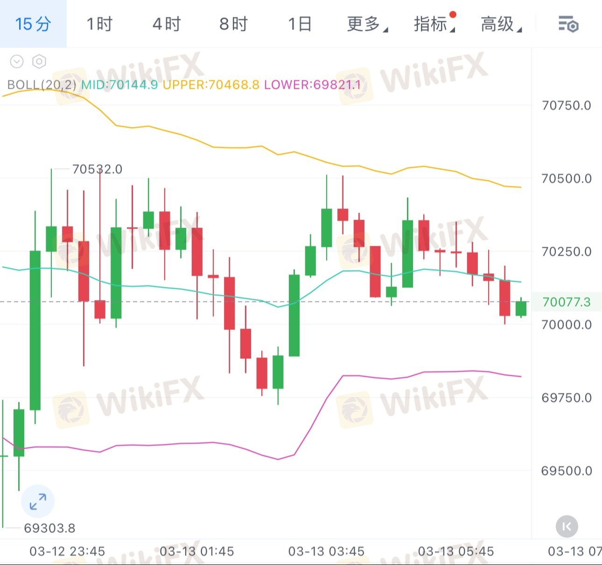Switch to the 8时 timeframe

(233, 24)
